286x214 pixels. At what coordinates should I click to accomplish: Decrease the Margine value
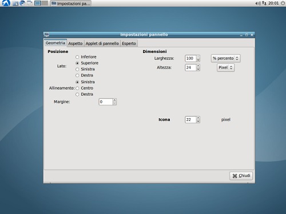point(114,103)
